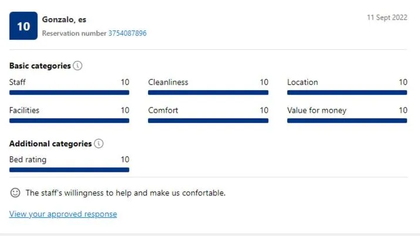Click the smiley face review icon
The width and height of the screenshot is (420, 236).
coord(15,193)
